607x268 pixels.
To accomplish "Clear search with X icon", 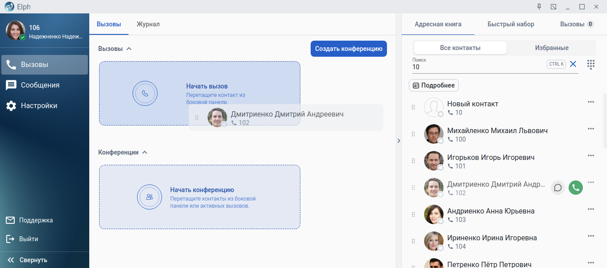I will pyautogui.click(x=573, y=64).
